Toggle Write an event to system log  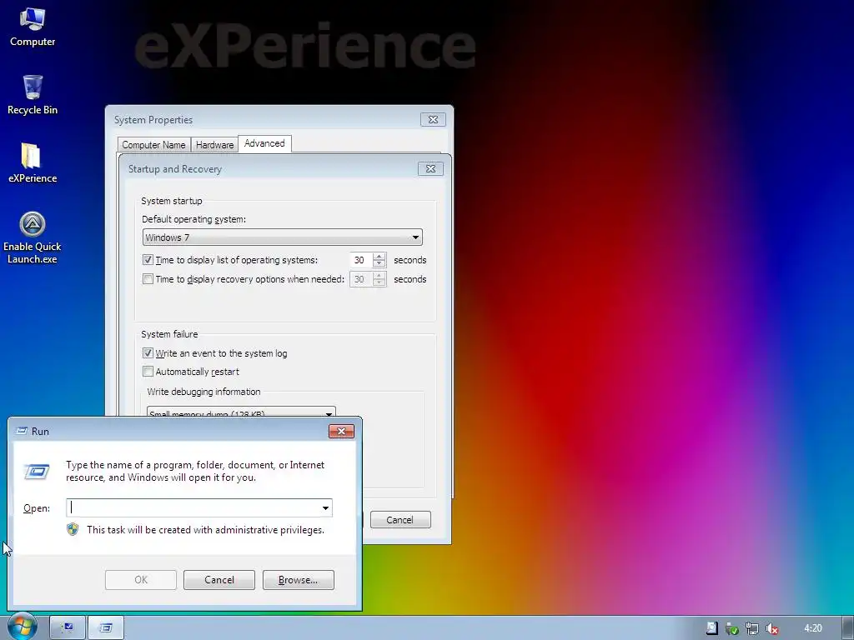148,352
